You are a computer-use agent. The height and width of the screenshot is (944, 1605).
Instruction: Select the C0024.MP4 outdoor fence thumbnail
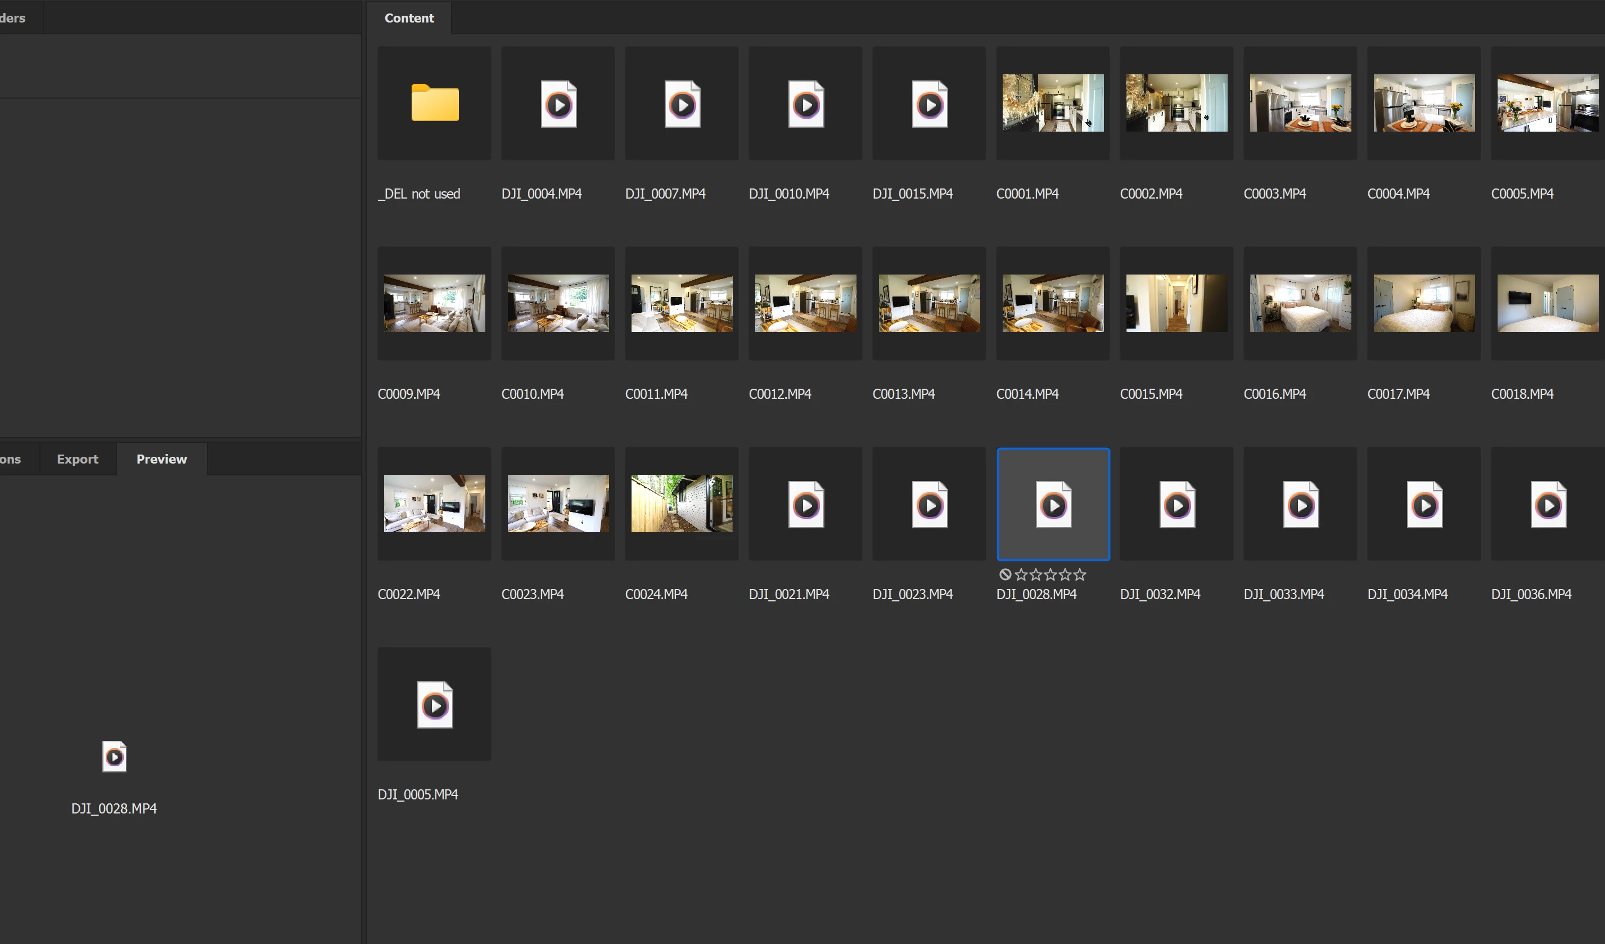[x=682, y=503]
